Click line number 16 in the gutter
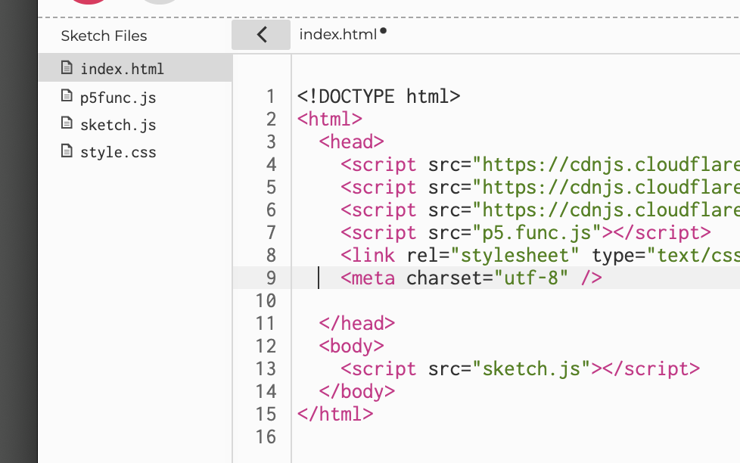 pyautogui.click(x=266, y=437)
